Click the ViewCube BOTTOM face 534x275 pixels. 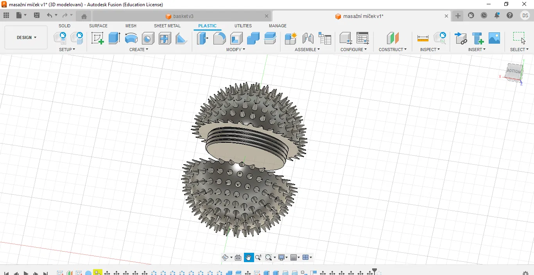[514, 71]
